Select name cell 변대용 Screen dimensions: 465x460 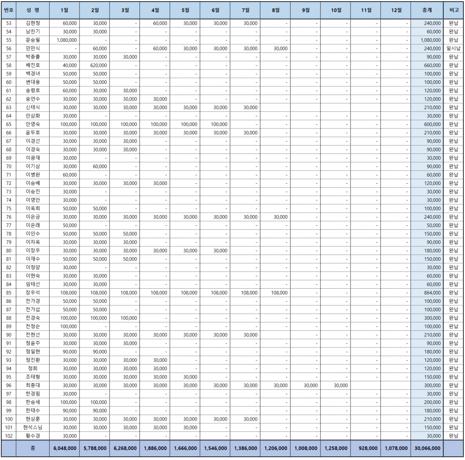[x=33, y=82]
